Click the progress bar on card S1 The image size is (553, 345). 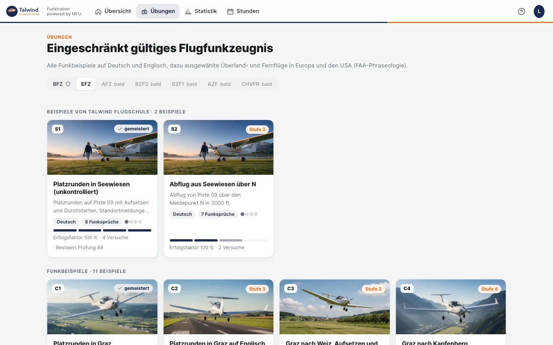click(102, 230)
